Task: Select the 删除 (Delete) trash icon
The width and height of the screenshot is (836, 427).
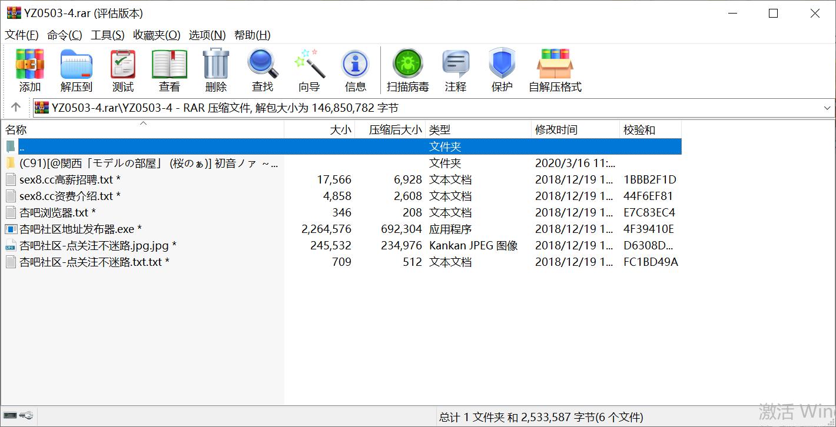Action: coord(216,71)
